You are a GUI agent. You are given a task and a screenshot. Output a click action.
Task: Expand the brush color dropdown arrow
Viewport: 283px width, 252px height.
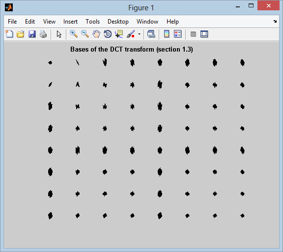pos(139,34)
